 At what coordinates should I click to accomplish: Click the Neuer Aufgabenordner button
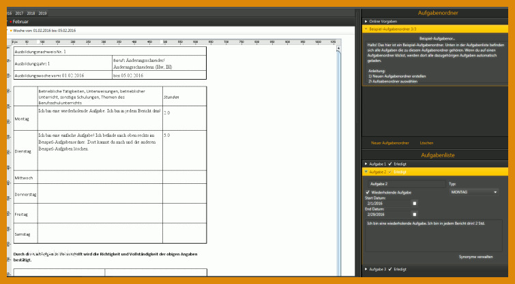[x=389, y=144]
